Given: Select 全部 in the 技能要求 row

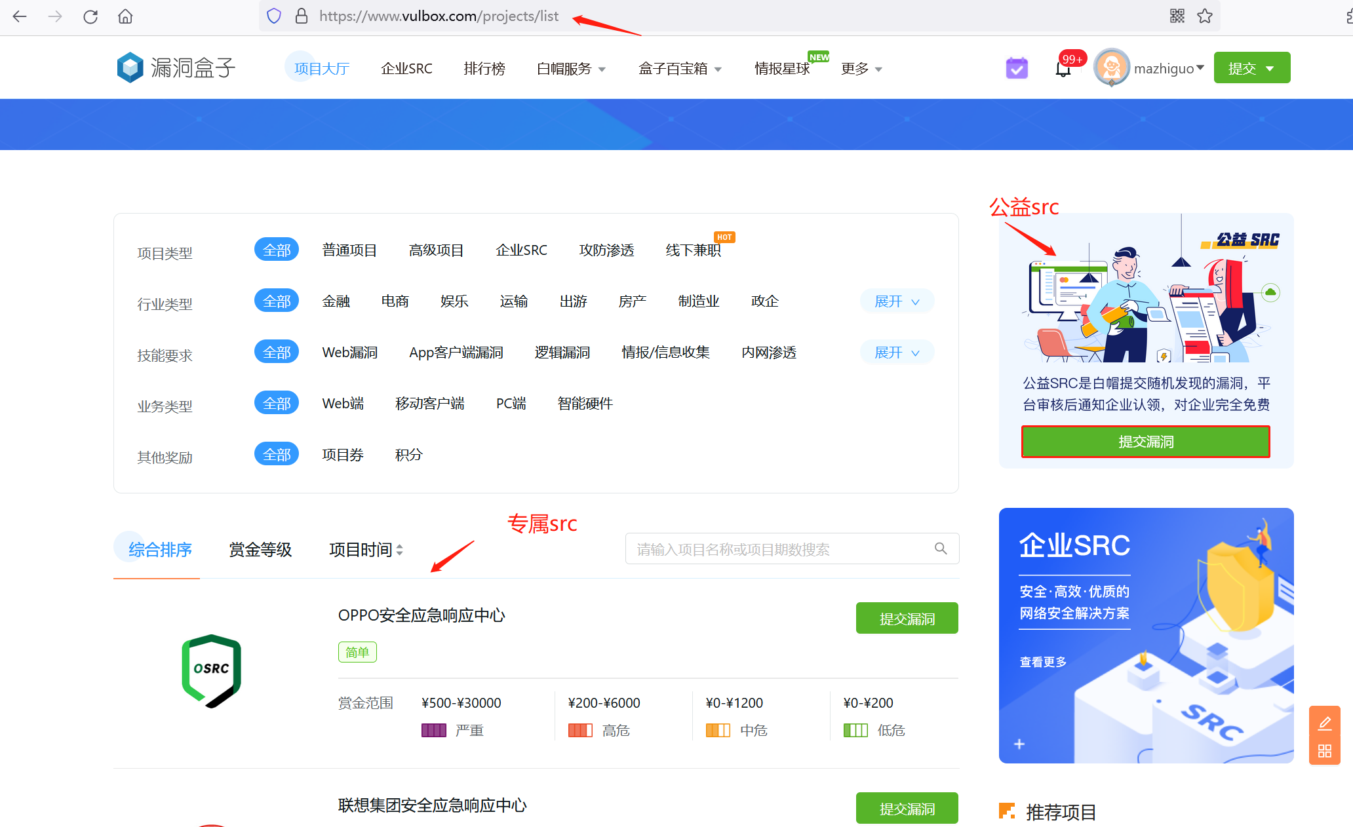Looking at the screenshot, I should [277, 352].
